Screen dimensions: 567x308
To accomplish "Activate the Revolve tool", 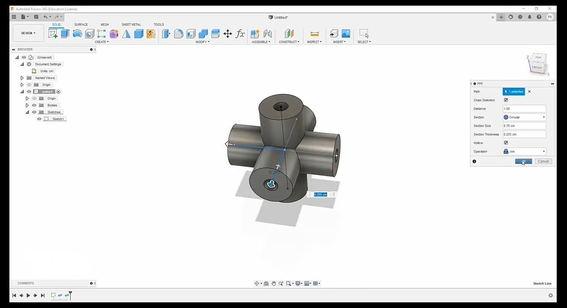I will tap(77, 34).
